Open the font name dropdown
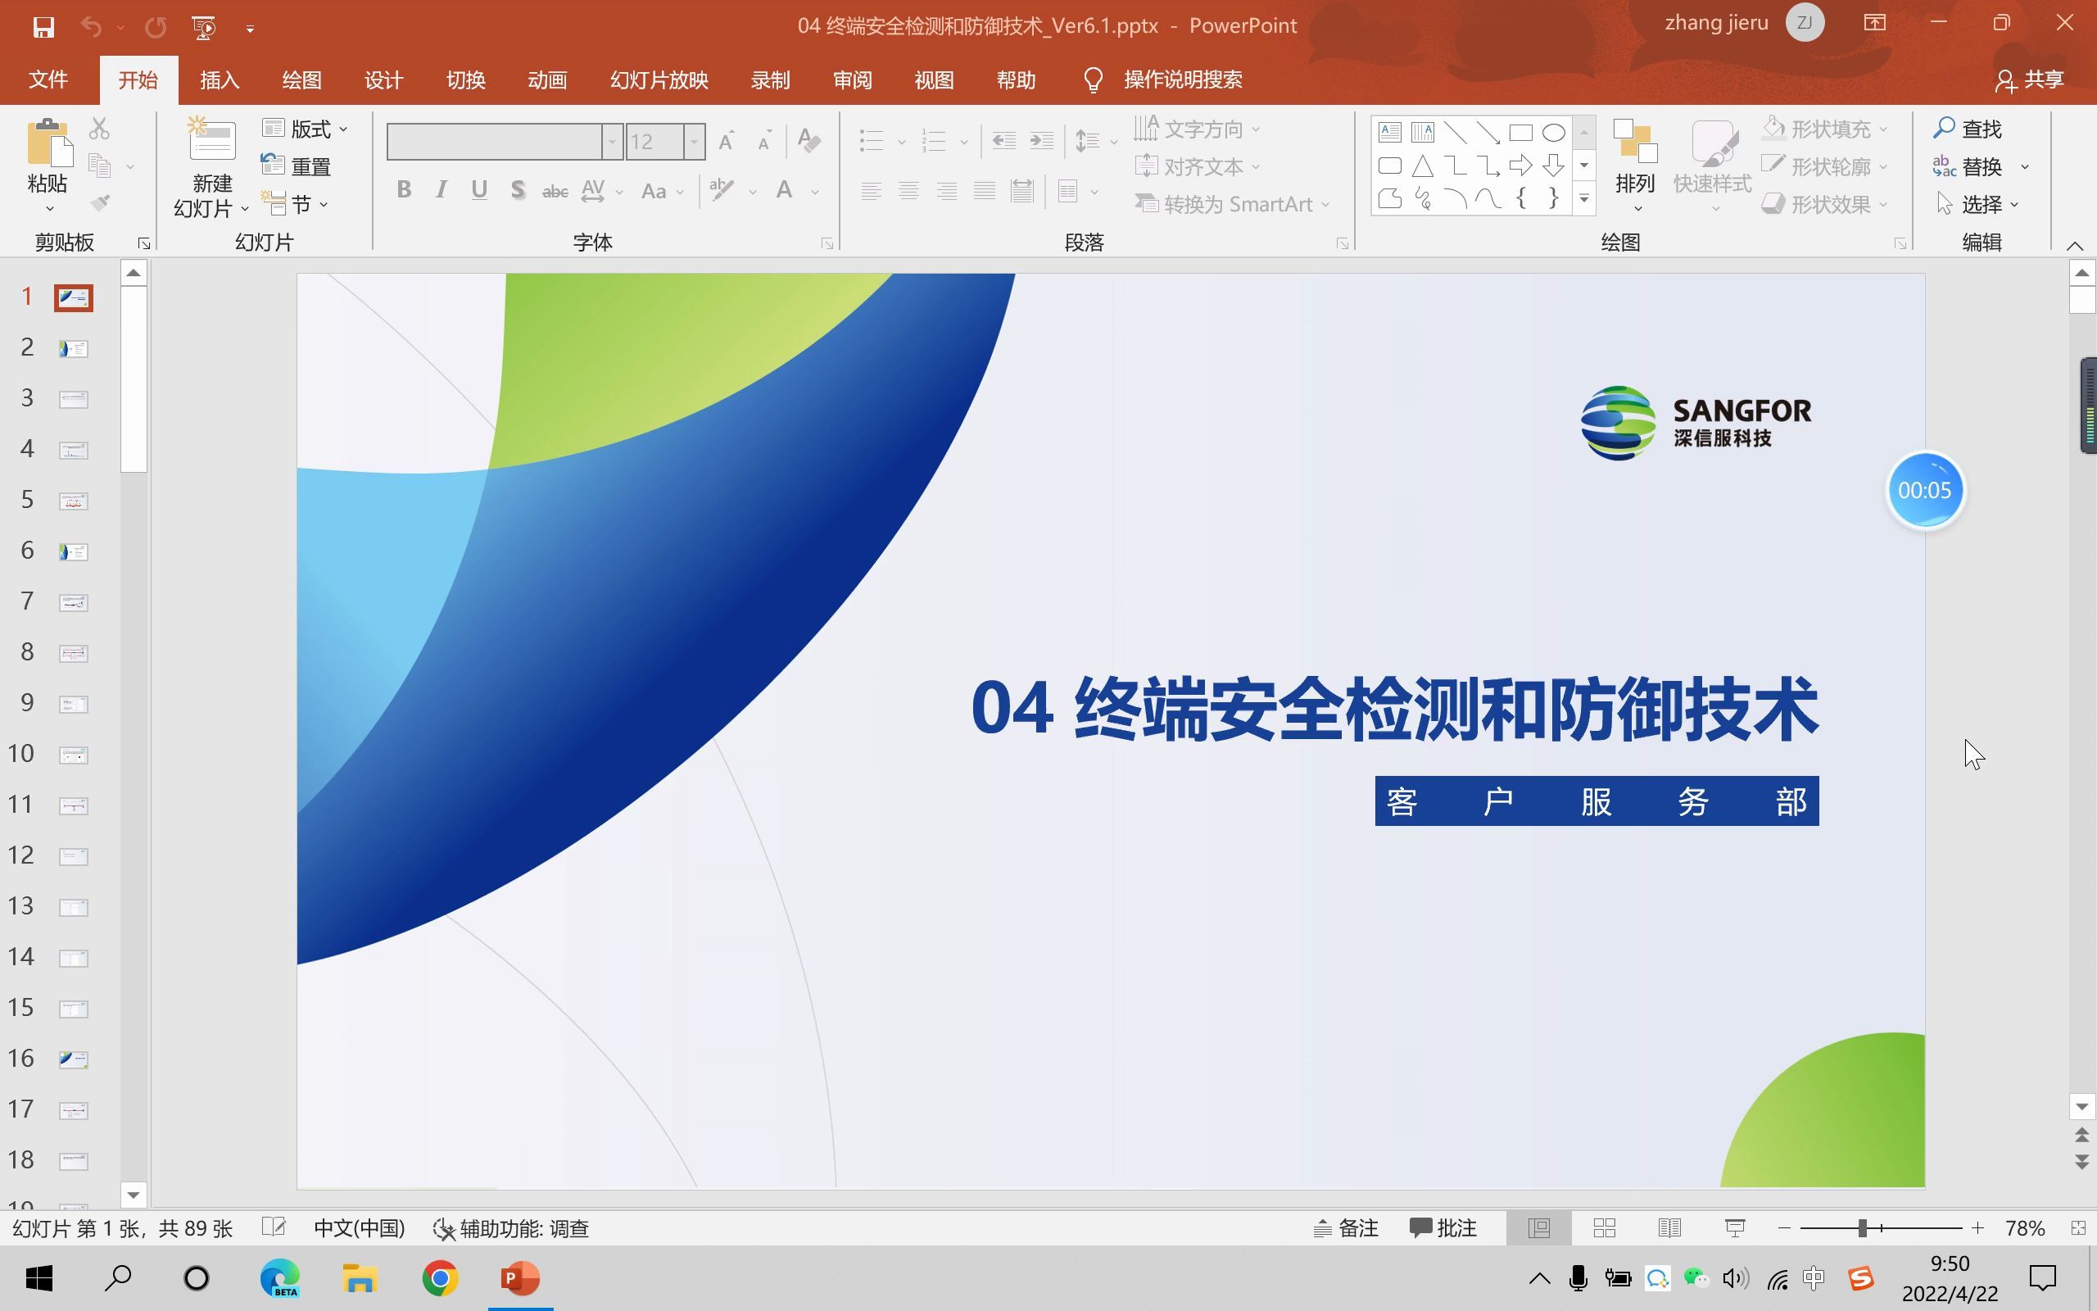The width and height of the screenshot is (2097, 1311). [x=613, y=141]
